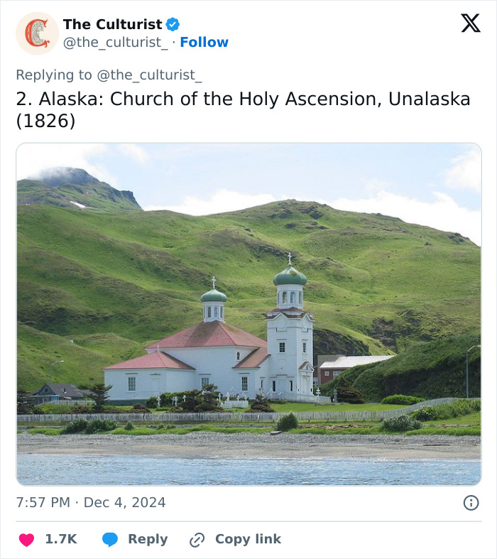The image size is (497, 559).
Task: Click the 1.7K likes count
Action: point(61,539)
